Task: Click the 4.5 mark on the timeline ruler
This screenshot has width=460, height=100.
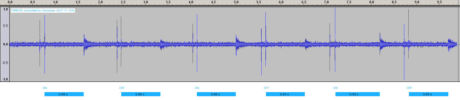Action: pos(214,2)
